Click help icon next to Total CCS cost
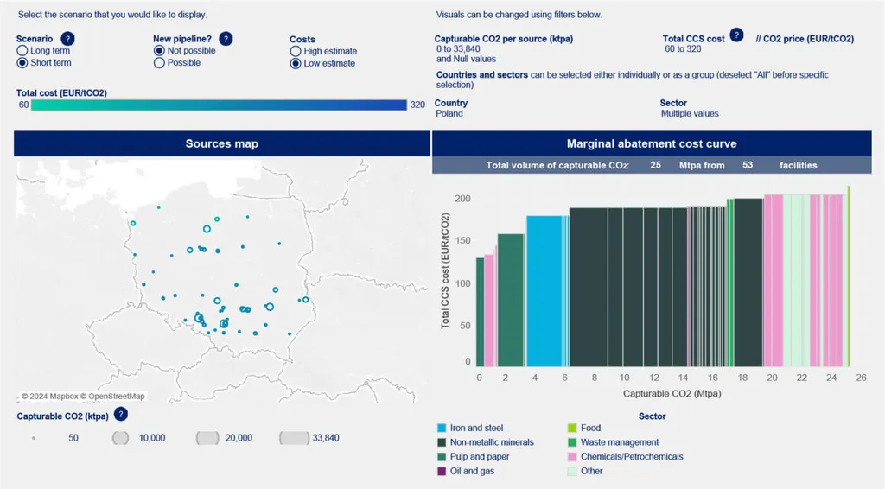The image size is (885, 489). coord(736,35)
